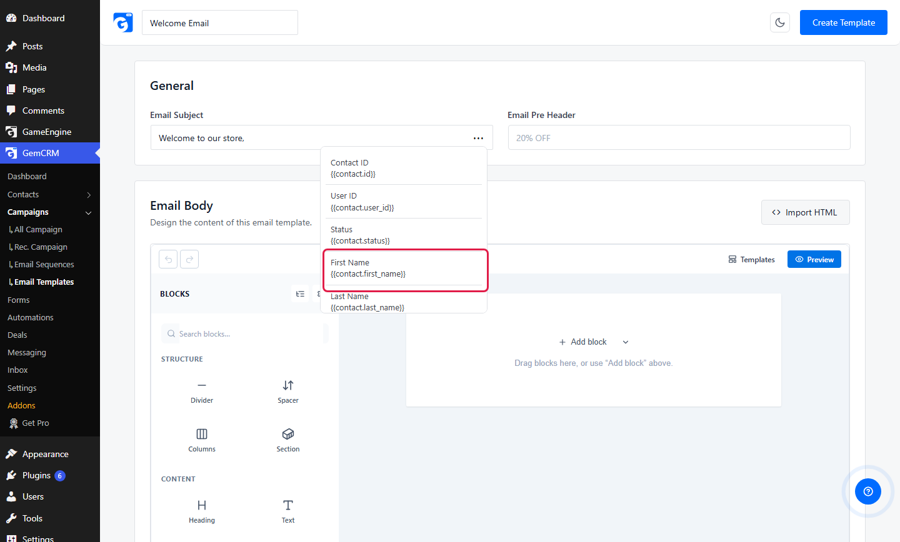Click the Search blocks field
The width and height of the screenshot is (900, 542).
click(244, 333)
